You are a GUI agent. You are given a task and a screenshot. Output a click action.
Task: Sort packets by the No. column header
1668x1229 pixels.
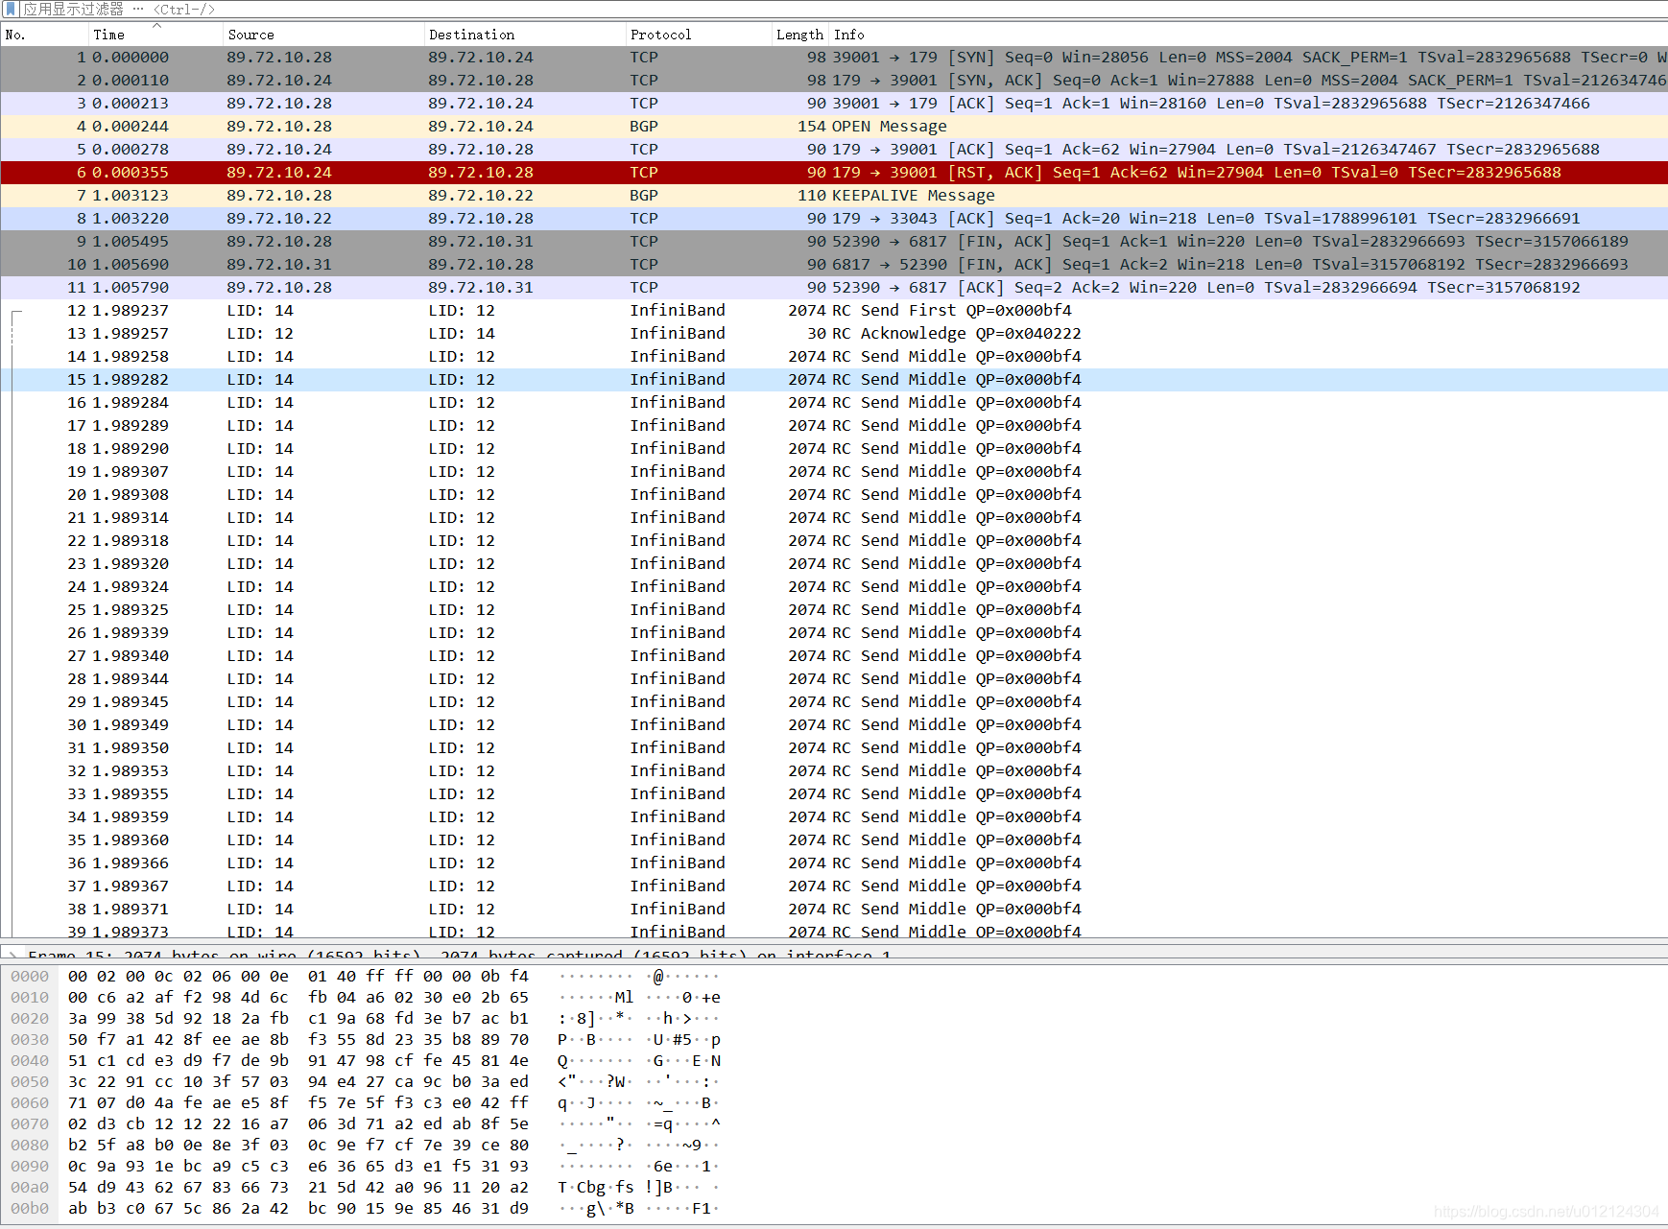[44, 35]
